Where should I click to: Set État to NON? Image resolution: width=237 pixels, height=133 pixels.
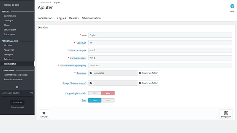click(108, 100)
